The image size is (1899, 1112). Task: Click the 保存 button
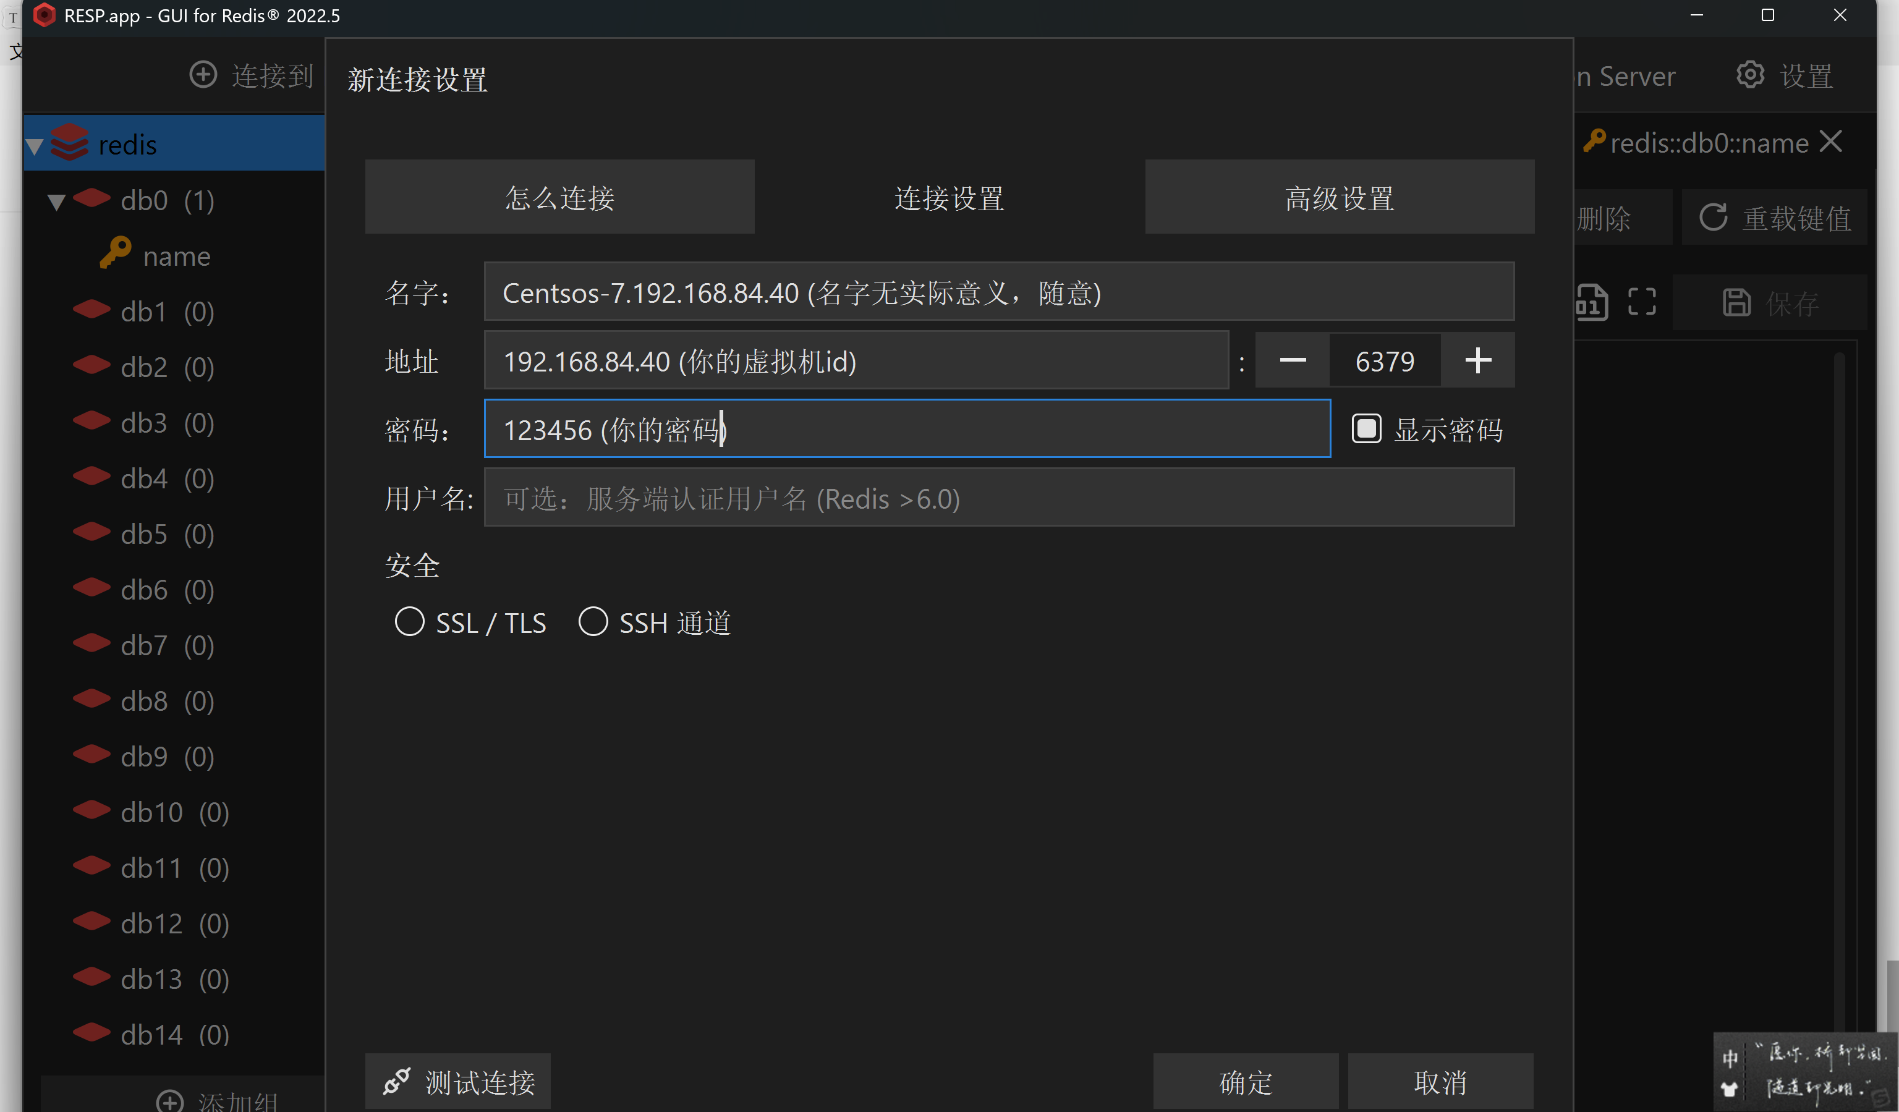pyautogui.click(x=1770, y=303)
